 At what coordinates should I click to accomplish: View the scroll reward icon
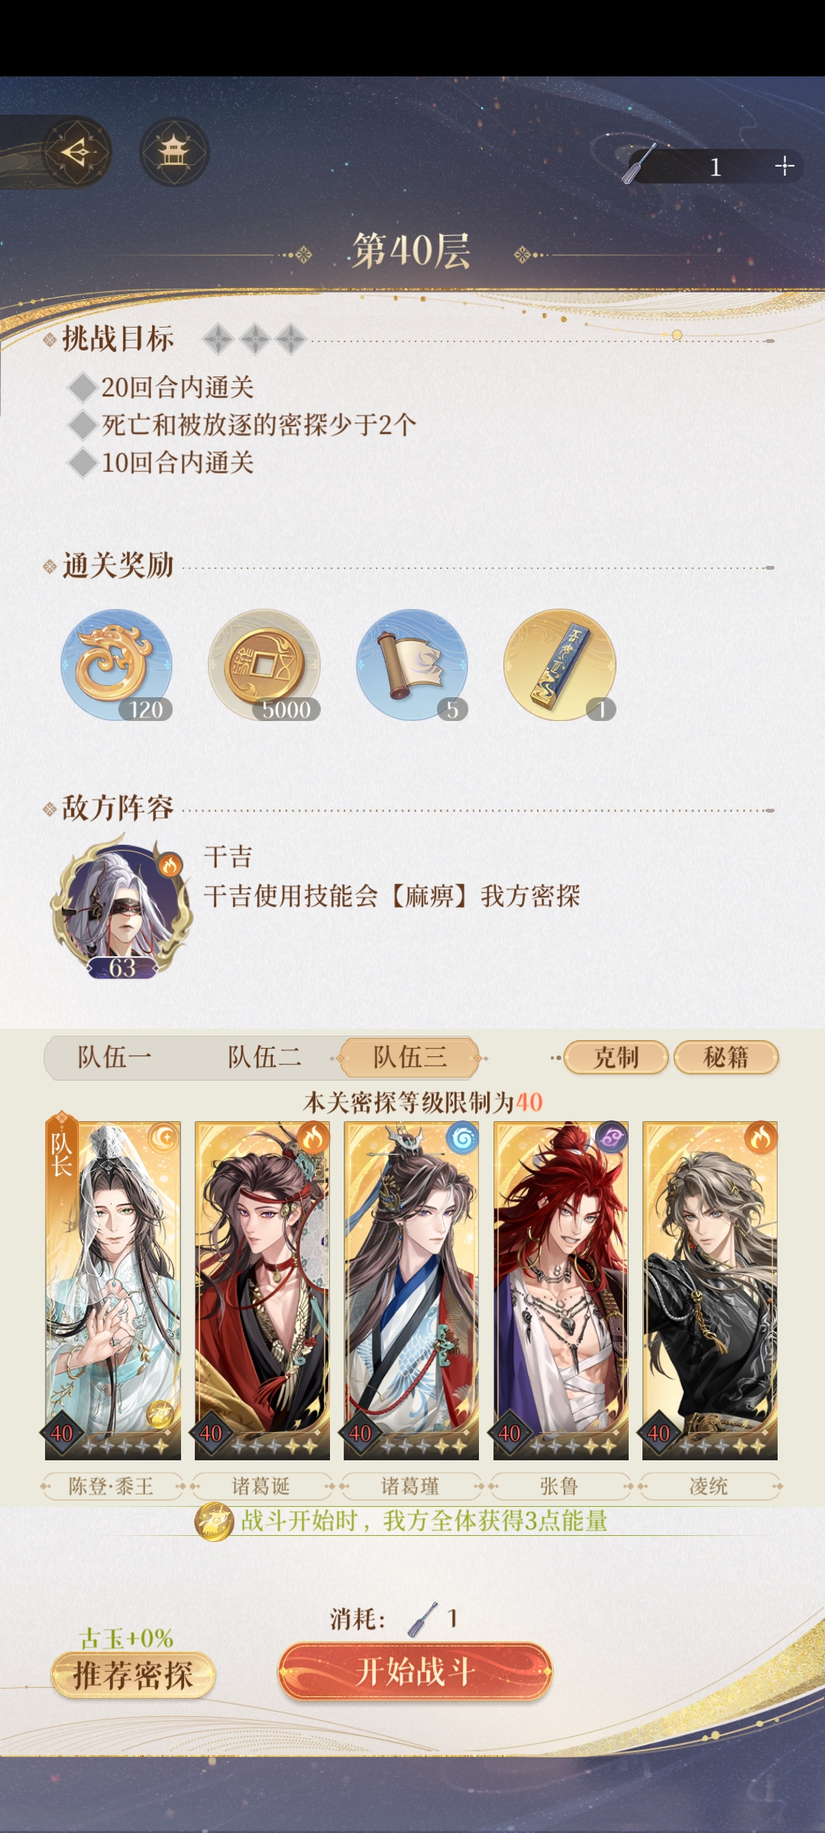click(412, 664)
